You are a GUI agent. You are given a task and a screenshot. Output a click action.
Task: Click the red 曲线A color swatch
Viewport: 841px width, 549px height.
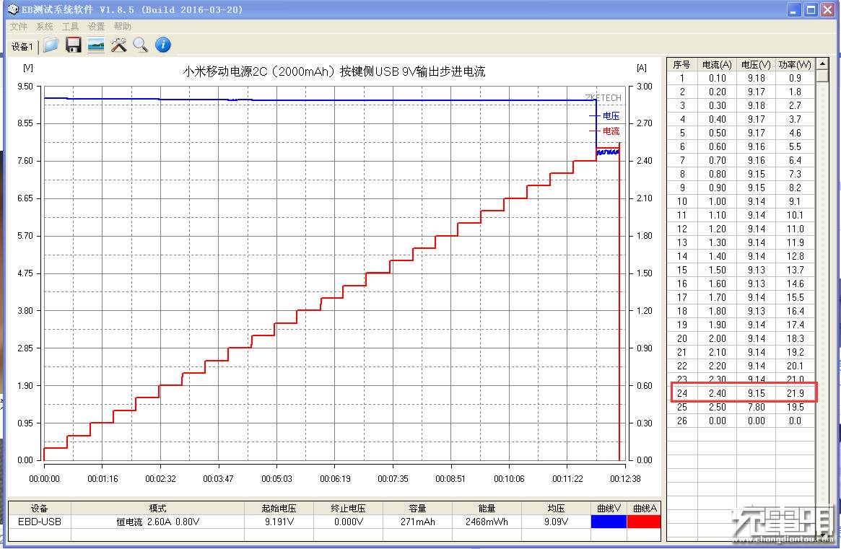pos(644,522)
